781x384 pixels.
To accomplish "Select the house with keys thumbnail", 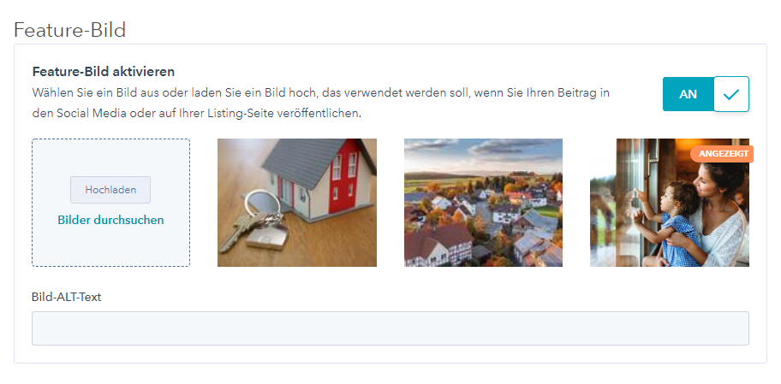I will coord(297,203).
